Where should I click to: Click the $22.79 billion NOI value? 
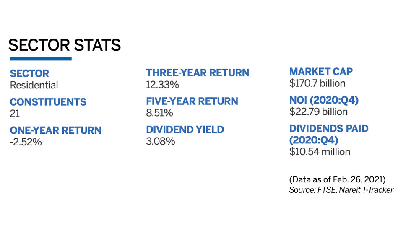319,112
